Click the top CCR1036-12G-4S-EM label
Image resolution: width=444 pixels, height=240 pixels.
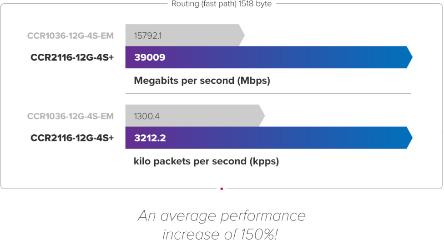pos(70,36)
